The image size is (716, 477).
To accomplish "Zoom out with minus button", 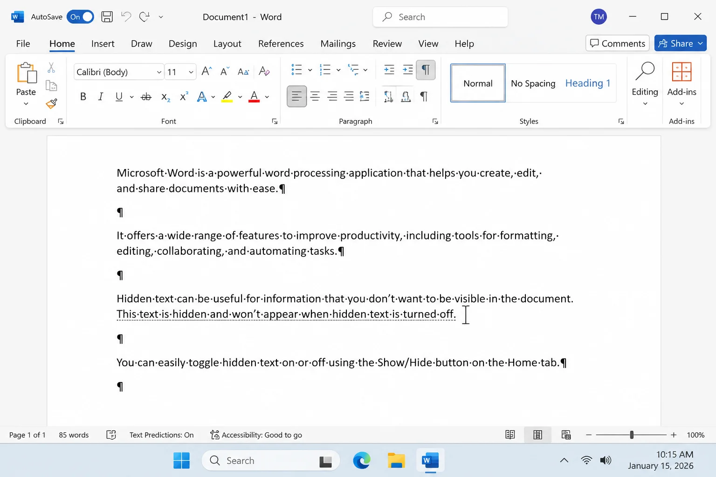I will coord(589,435).
